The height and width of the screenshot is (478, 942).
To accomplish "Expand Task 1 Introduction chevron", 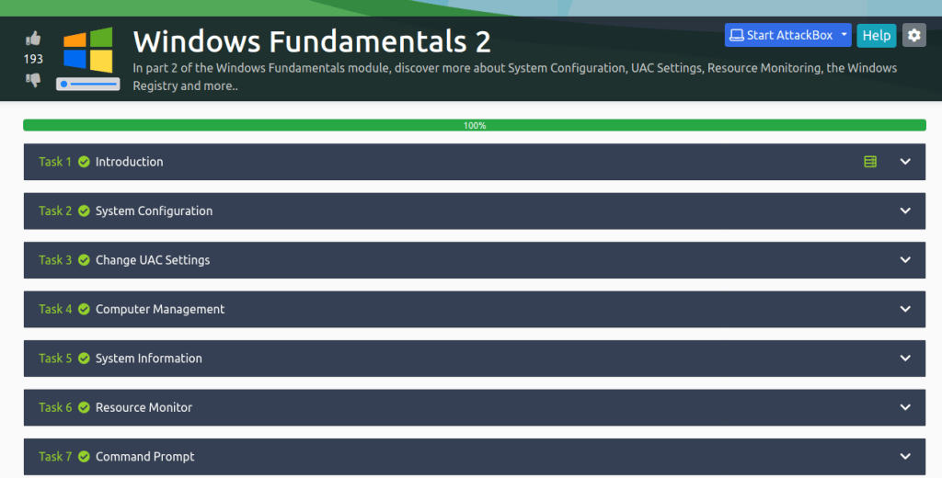I will click(905, 162).
